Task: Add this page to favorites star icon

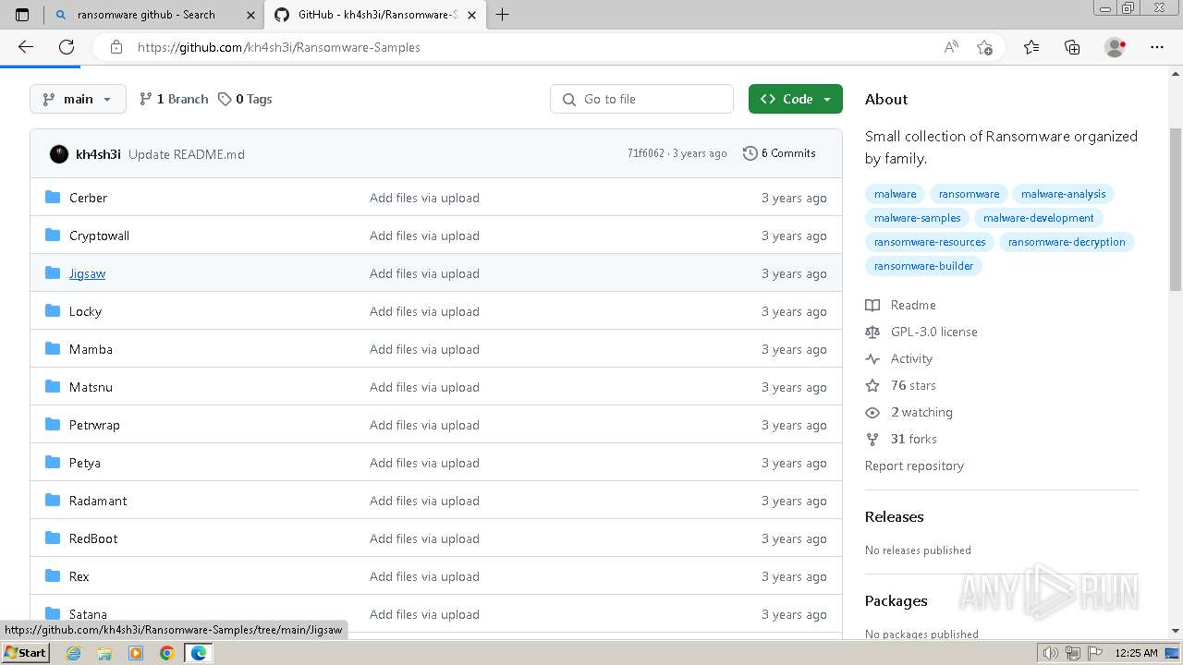Action: pos(984,47)
